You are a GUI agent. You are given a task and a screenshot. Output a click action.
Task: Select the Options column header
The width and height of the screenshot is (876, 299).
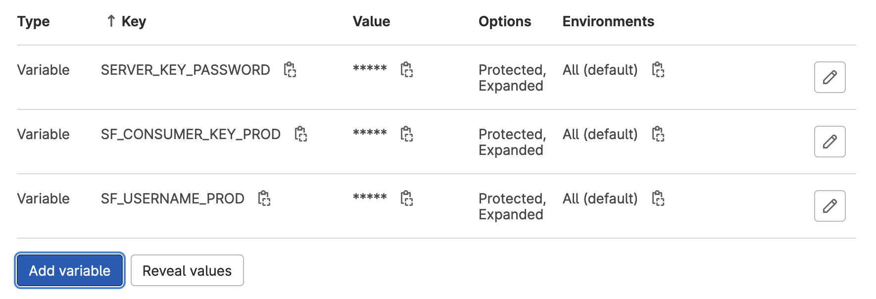(505, 21)
